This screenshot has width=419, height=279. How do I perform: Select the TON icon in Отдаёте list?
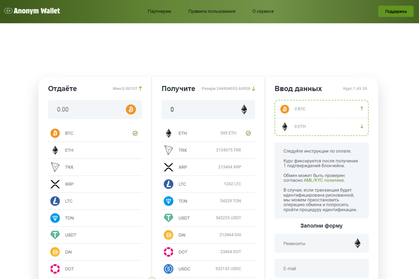click(x=55, y=218)
